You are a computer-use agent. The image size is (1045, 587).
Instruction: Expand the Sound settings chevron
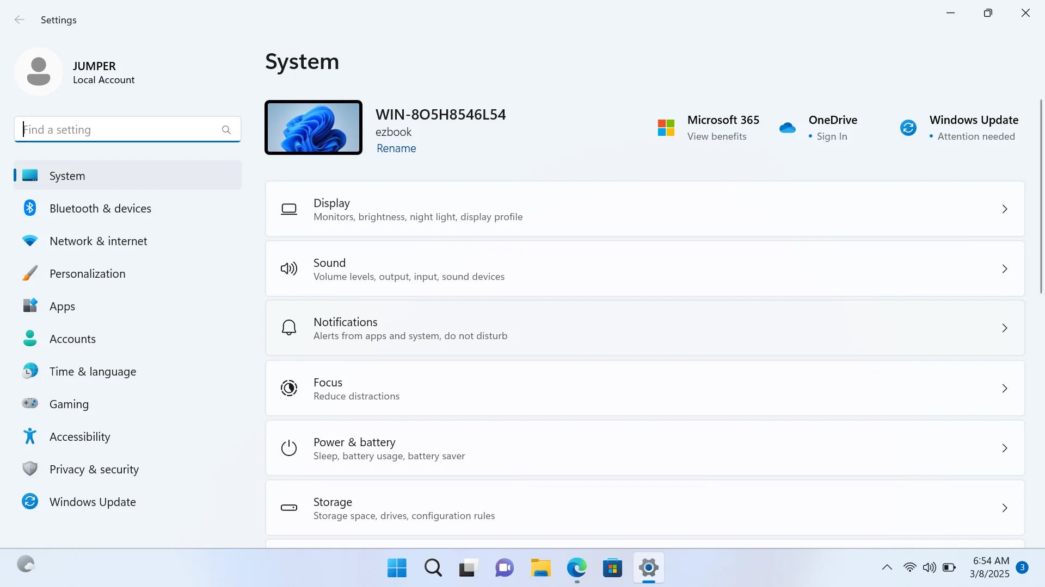(x=1005, y=269)
